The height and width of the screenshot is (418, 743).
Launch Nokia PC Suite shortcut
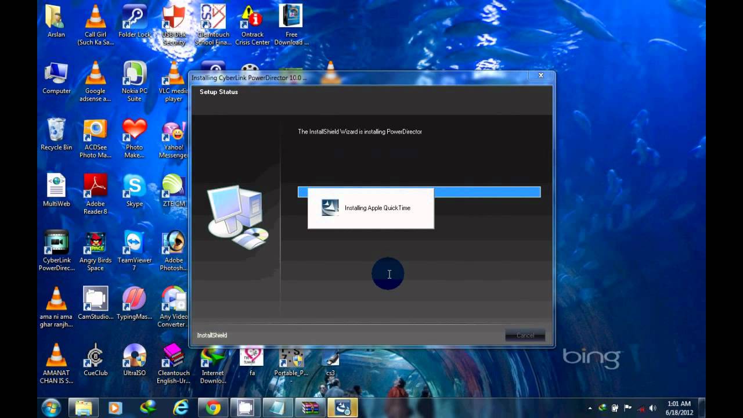click(x=135, y=81)
